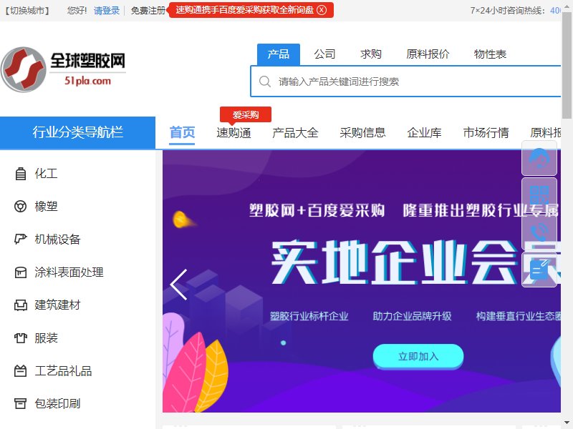The image size is (573, 429).
Task: Close the red 速购通 announcement banner
Action: [322, 10]
